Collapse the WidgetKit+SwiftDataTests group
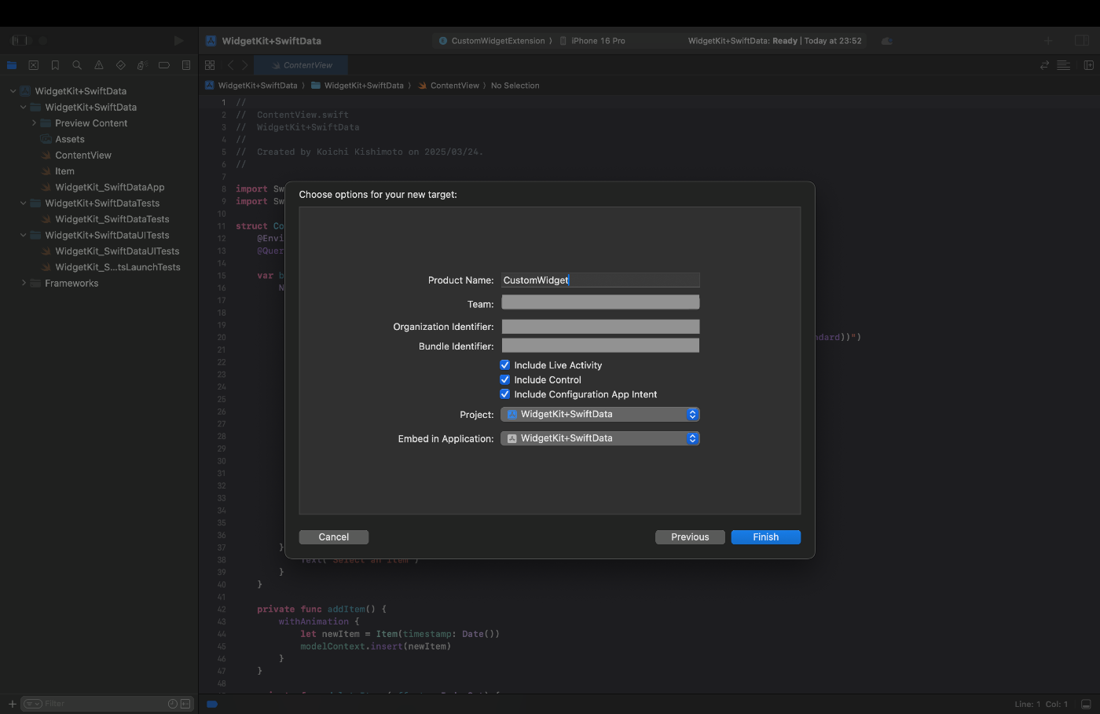 point(23,203)
